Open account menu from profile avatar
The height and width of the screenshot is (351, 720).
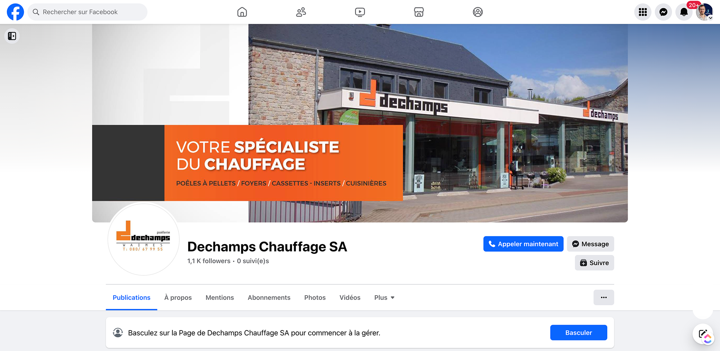pos(705,12)
